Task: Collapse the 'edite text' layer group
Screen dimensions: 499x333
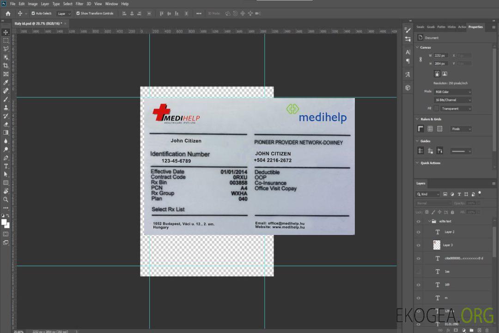Action: (x=429, y=221)
